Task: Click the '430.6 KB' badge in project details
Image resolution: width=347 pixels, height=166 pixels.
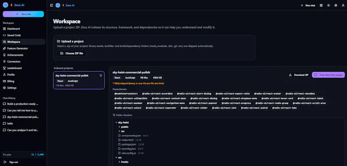Action: (x=157, y=78)
